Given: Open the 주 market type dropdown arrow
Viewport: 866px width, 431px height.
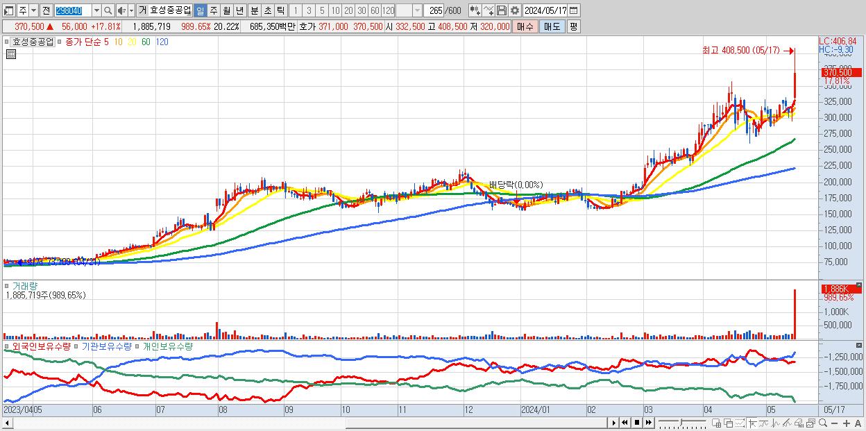Looking at the screenshot, I should coord(34,10).
